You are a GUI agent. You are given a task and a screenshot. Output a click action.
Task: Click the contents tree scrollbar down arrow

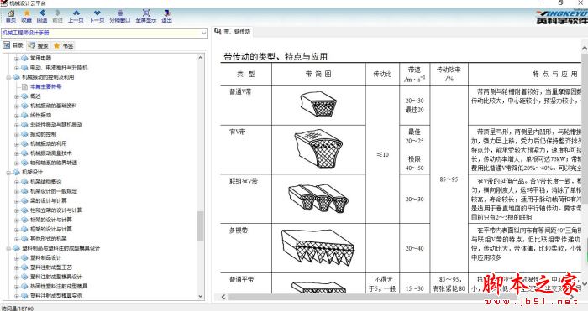point(201,296)
